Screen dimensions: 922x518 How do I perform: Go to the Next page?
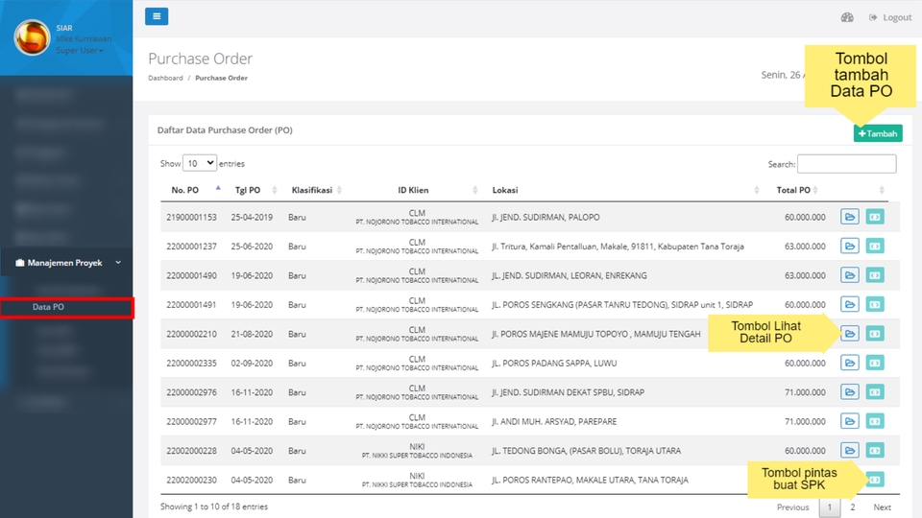click(882, 506)
